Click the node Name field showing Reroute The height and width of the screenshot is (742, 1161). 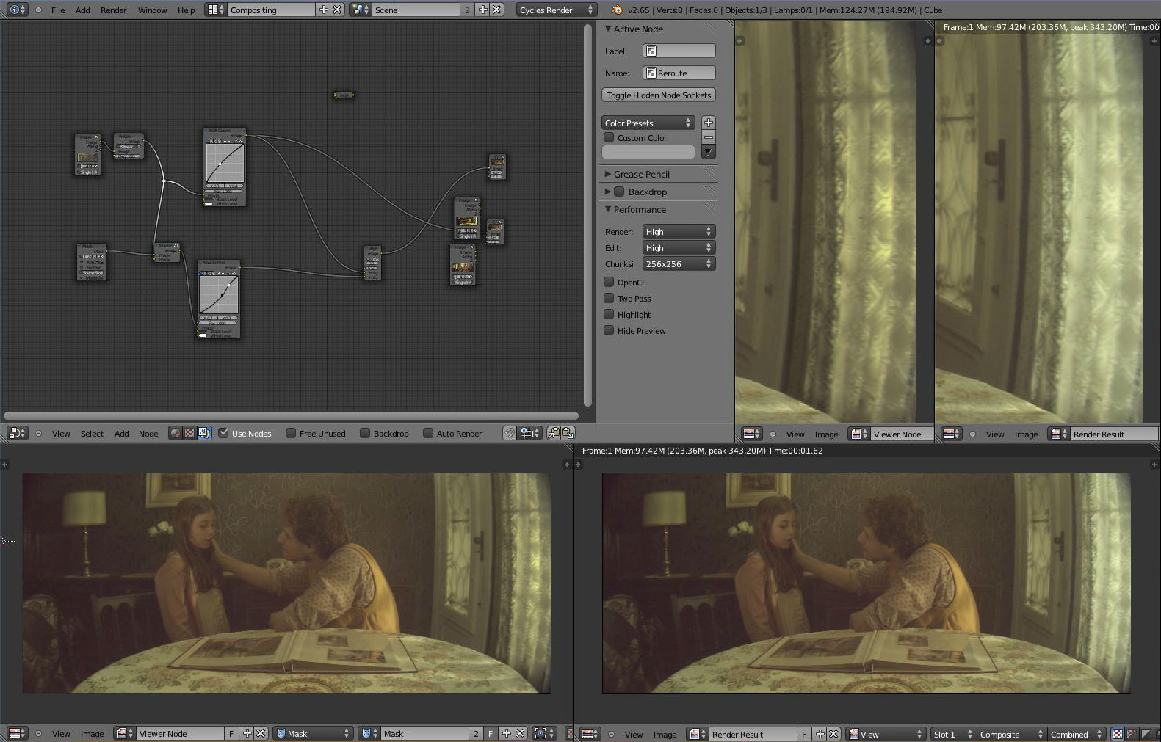click(679, 73)
